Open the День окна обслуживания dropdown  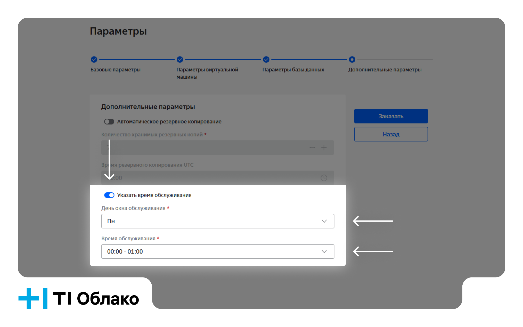click(x=218, y=221)
